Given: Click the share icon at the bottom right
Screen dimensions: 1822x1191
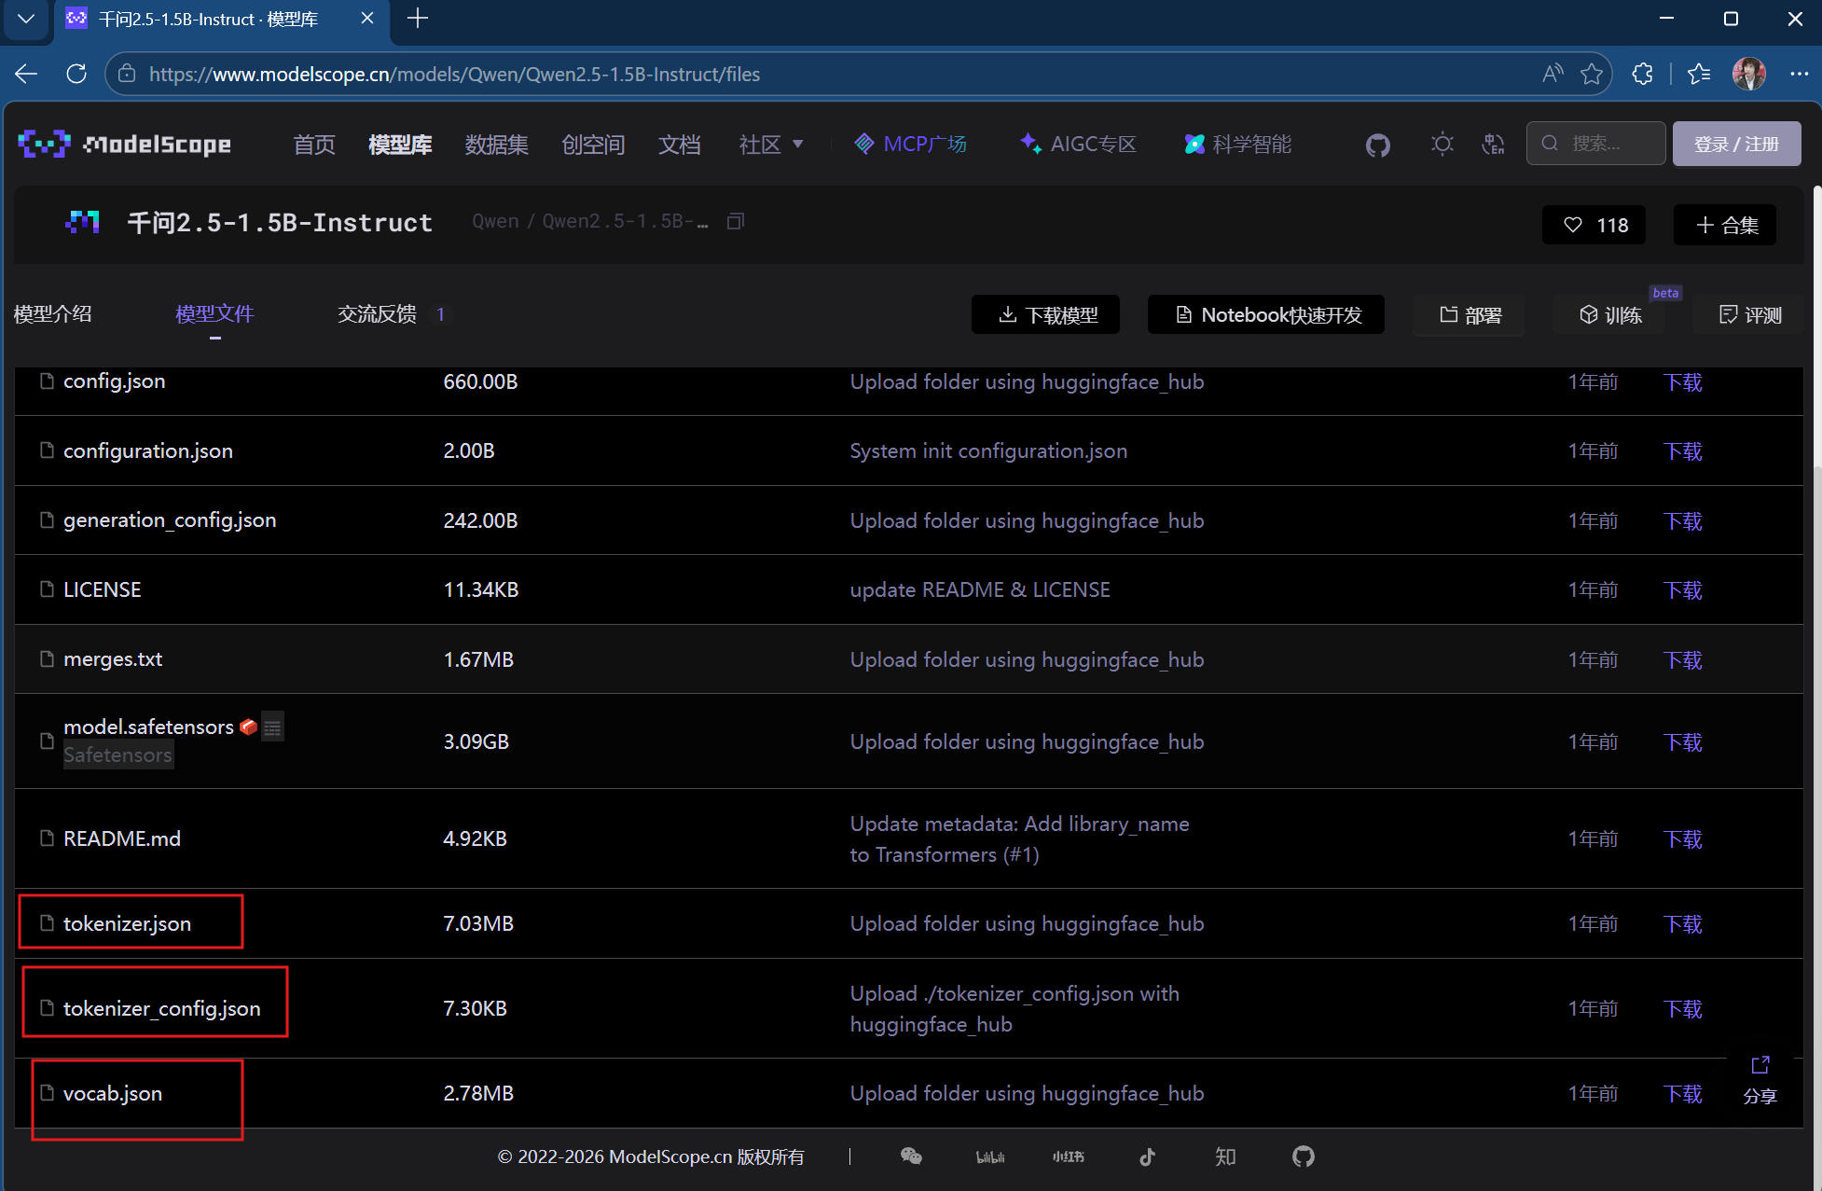Looking at the screenshot, I should coord(1760,1065).
